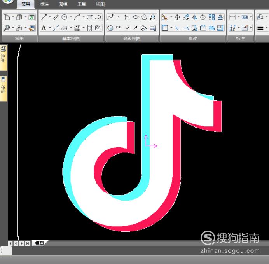This screenshot has height=264, width=269.
Task: Select the Break line zigzag tool
Action: [127, 28]
